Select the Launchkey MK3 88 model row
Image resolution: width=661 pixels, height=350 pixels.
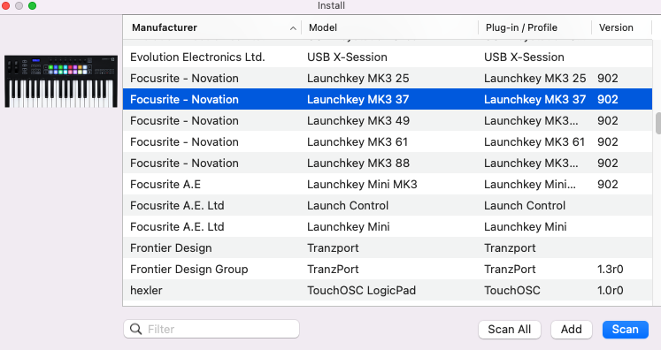(388, 163)
